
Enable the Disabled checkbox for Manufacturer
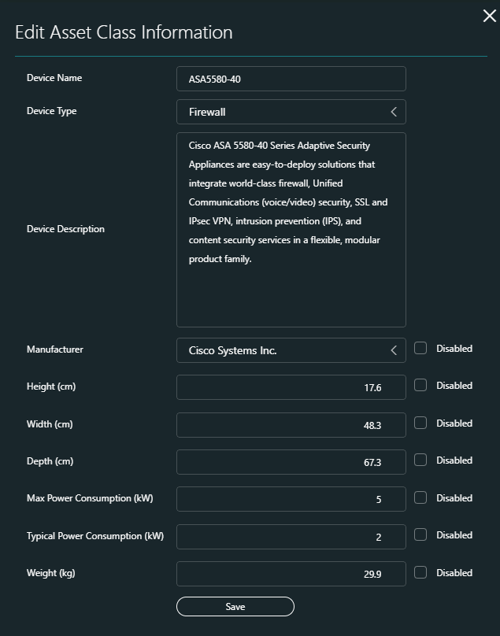pyautogui.click(x=420, y=348)
